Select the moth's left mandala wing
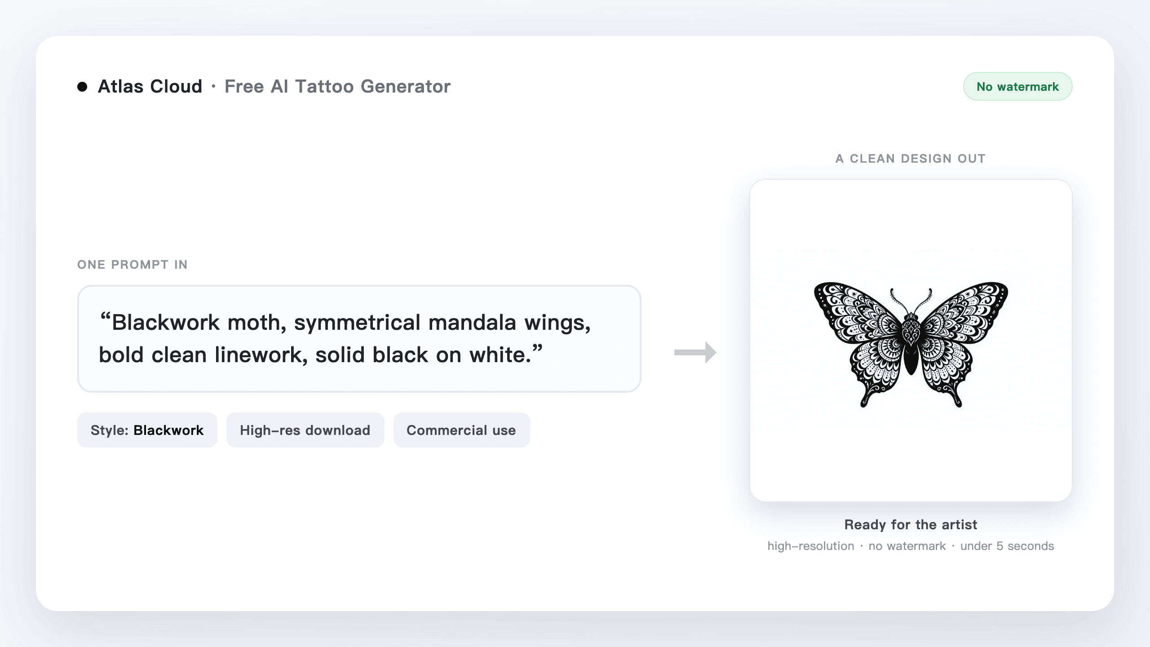The image size is (1150, 647). [x=860, y=341]
